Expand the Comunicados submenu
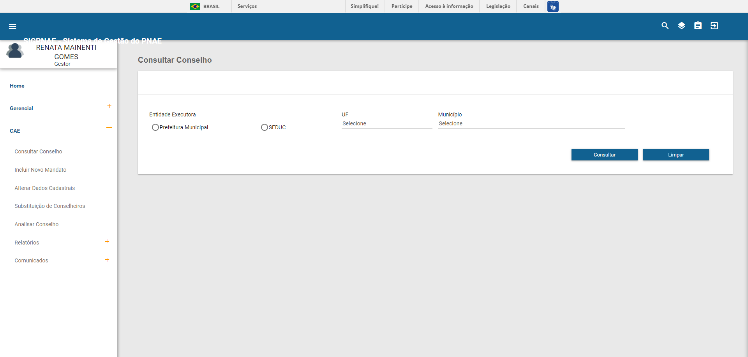Image resolution: width=748 pixels, height=357 pixels. pos(107,260)
